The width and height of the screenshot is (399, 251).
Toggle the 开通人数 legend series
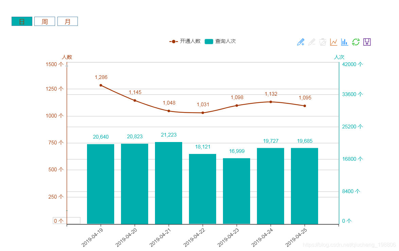185,41
